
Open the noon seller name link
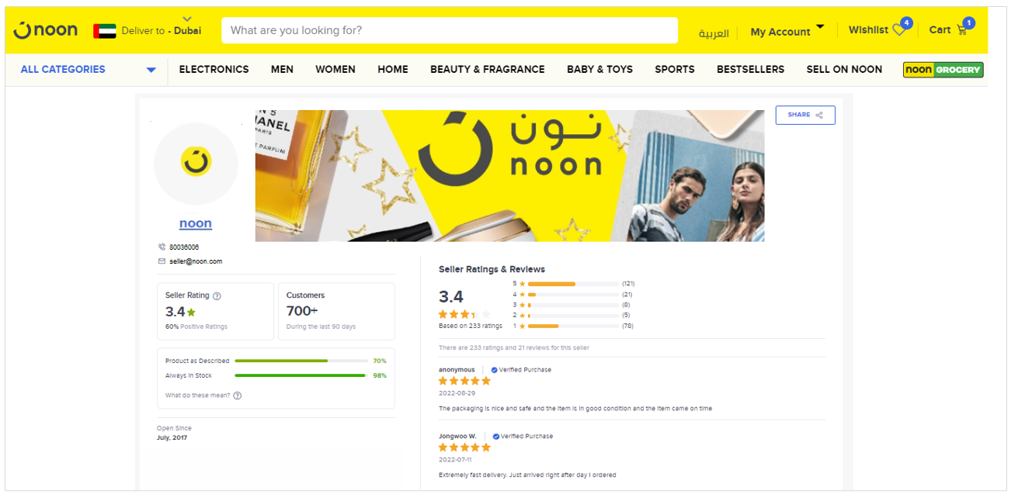tap(196, 223)
